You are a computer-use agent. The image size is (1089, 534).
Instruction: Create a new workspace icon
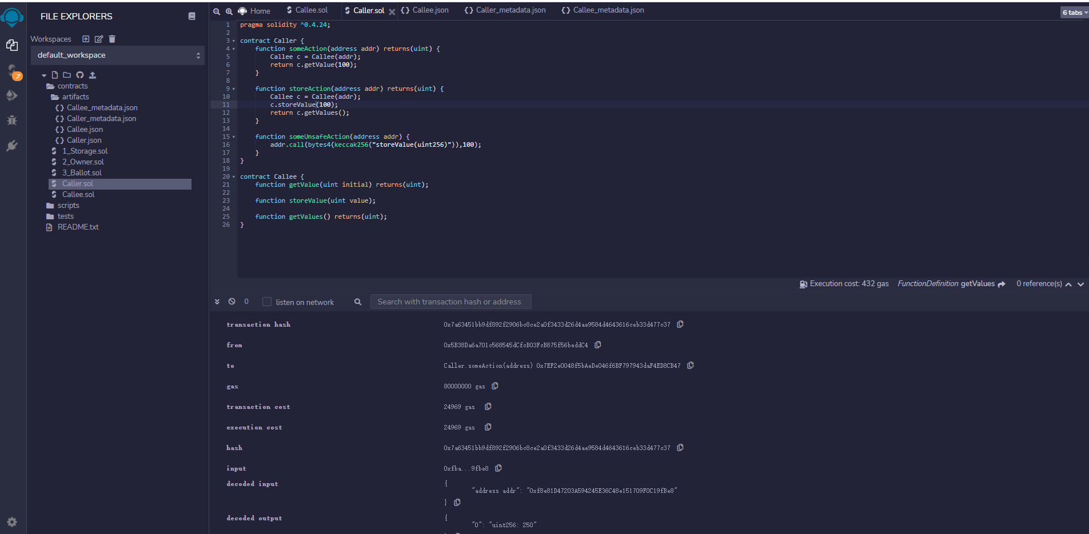[x=86, y=39]
